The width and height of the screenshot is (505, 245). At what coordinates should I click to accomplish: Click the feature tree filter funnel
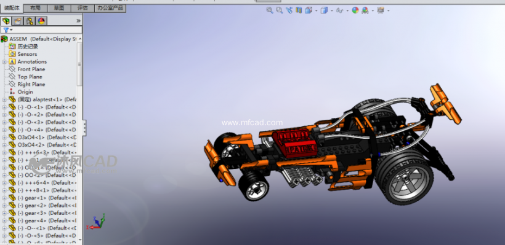[6, 30]
